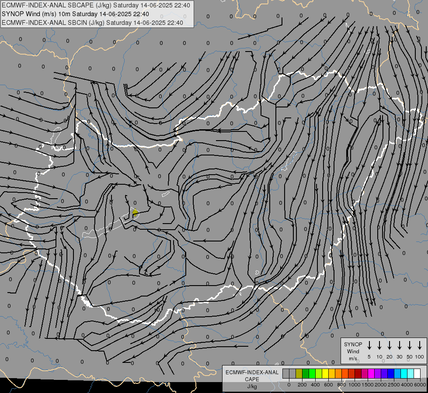Click the 200 tick label on CAPE scale
This screenshot has width=428, height=393.
pos(302,385)
